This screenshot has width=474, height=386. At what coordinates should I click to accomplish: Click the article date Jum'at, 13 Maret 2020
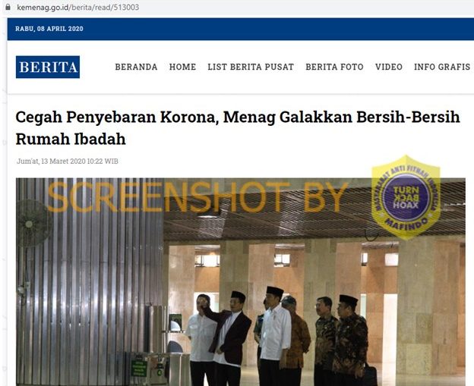point(68,162)
